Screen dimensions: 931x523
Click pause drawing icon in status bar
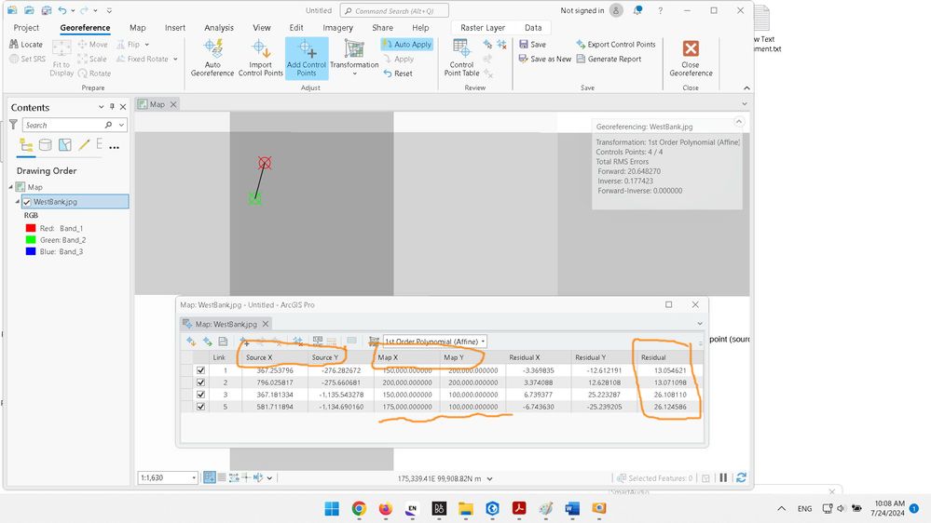[x=723, y=477]
